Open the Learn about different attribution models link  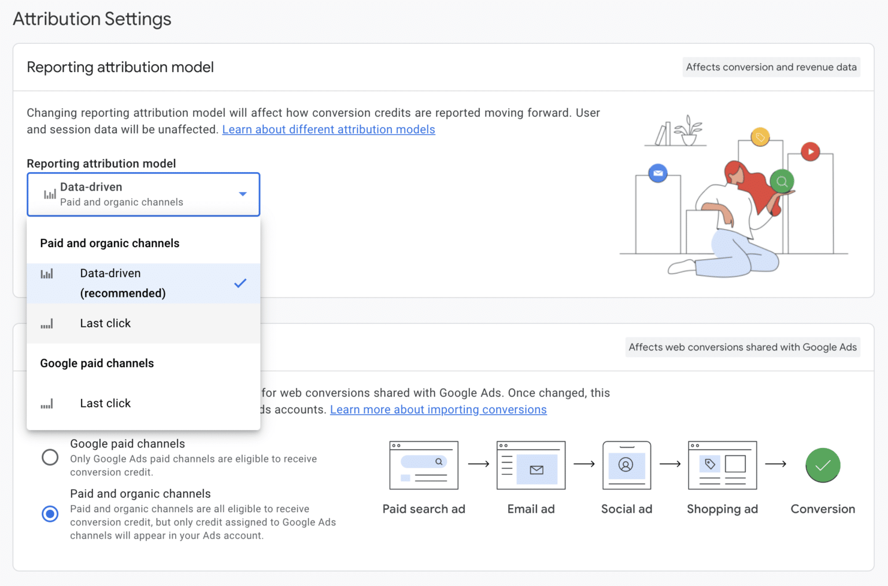point(328,129)
